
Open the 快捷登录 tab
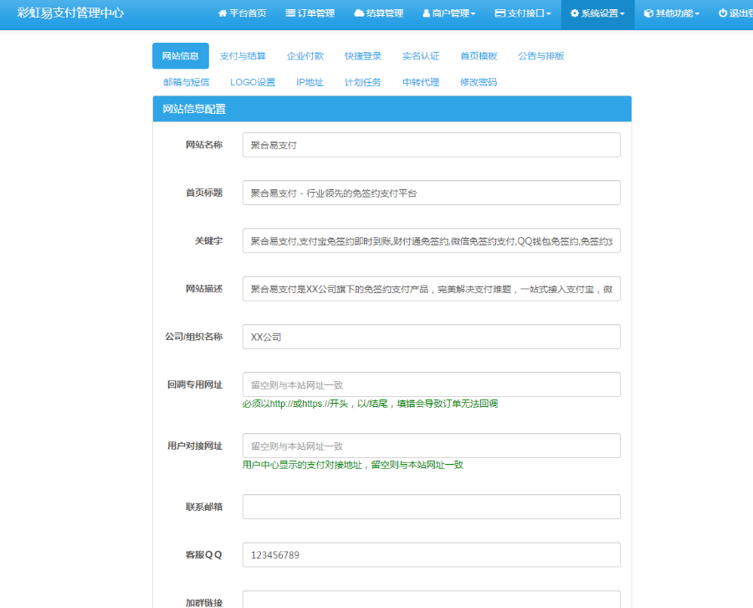coord(363,56)
